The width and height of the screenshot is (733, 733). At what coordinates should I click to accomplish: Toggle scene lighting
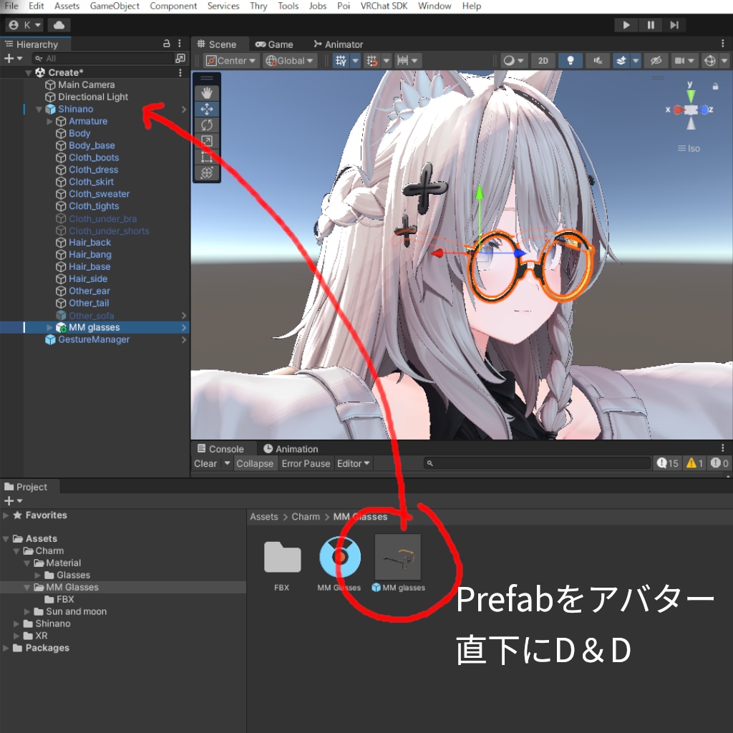[570, 60]
